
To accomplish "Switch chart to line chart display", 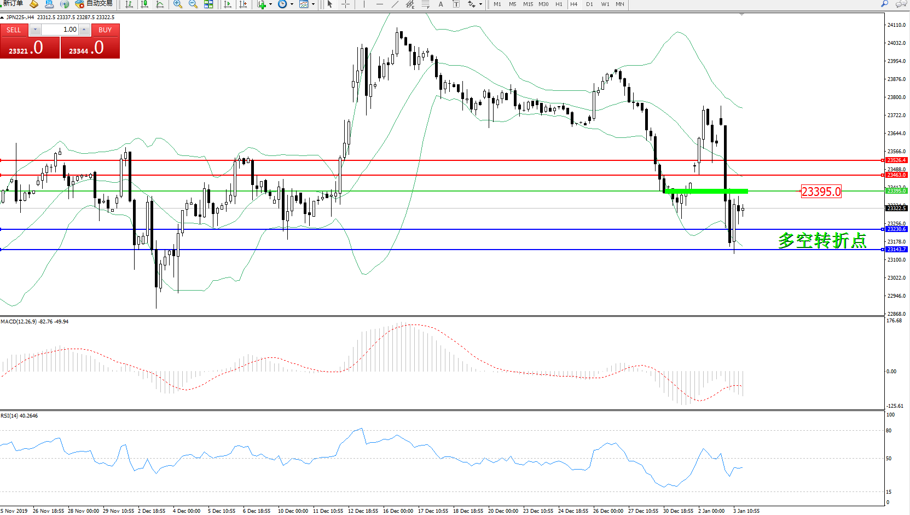I will click(160, 4).
